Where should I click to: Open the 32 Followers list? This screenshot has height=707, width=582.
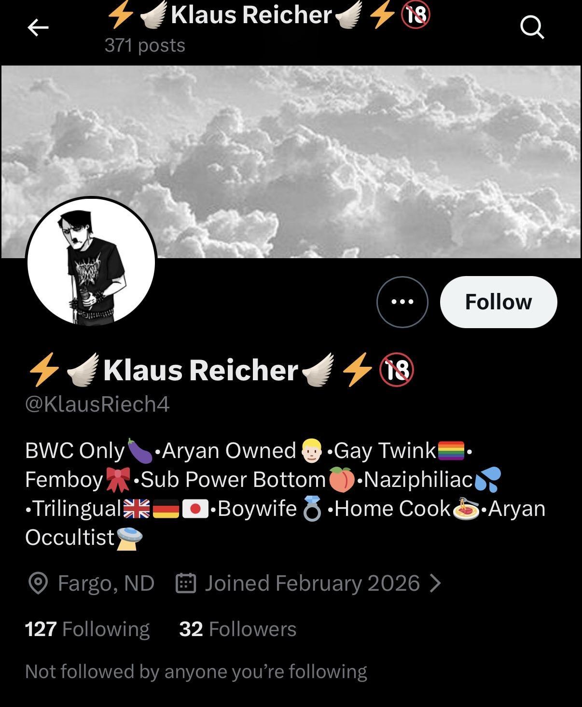(237, 629)
